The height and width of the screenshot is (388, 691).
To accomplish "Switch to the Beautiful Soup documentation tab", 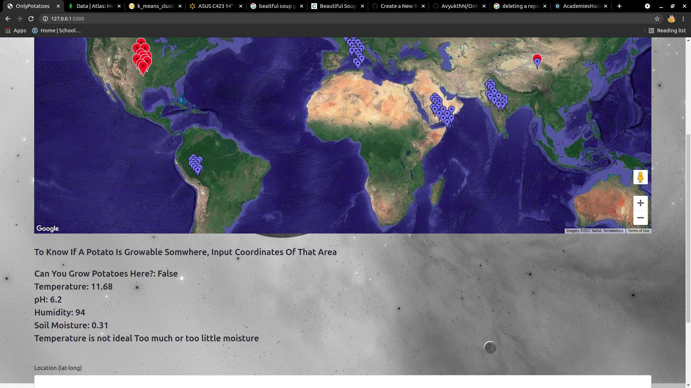I will click(x=337, y=6).
